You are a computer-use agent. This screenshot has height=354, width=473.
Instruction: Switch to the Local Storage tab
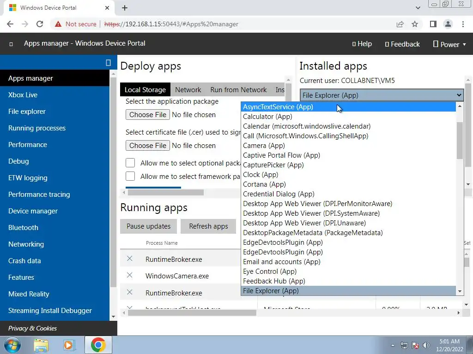(x=145, y=90)
